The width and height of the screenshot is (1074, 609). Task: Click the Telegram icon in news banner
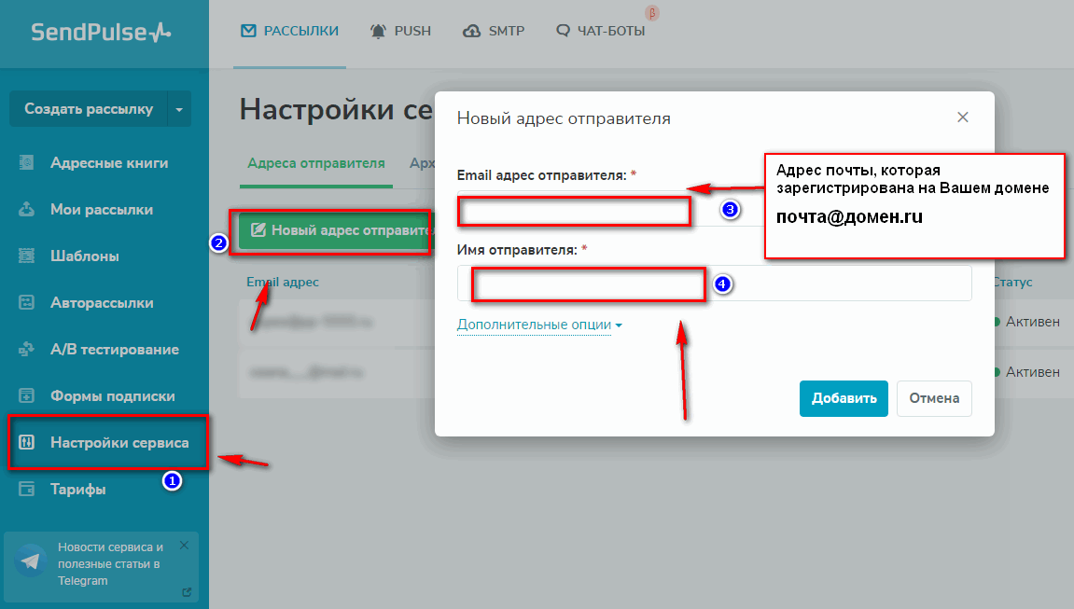pos(30,561)
